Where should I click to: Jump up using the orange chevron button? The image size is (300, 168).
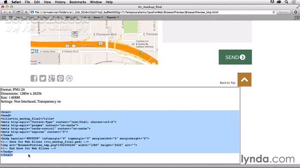(x=244, y=80)
